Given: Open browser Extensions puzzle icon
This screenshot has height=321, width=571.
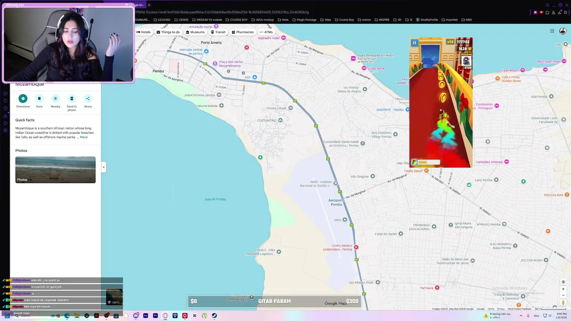Looking at the screenshot, I should pos(547,12).
